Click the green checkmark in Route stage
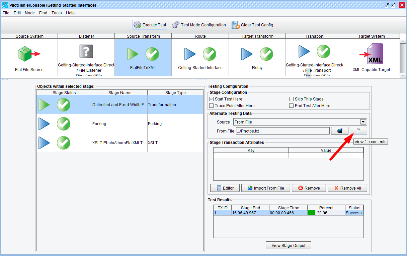Viewport: 407px width, 256px height. [210, 54]
